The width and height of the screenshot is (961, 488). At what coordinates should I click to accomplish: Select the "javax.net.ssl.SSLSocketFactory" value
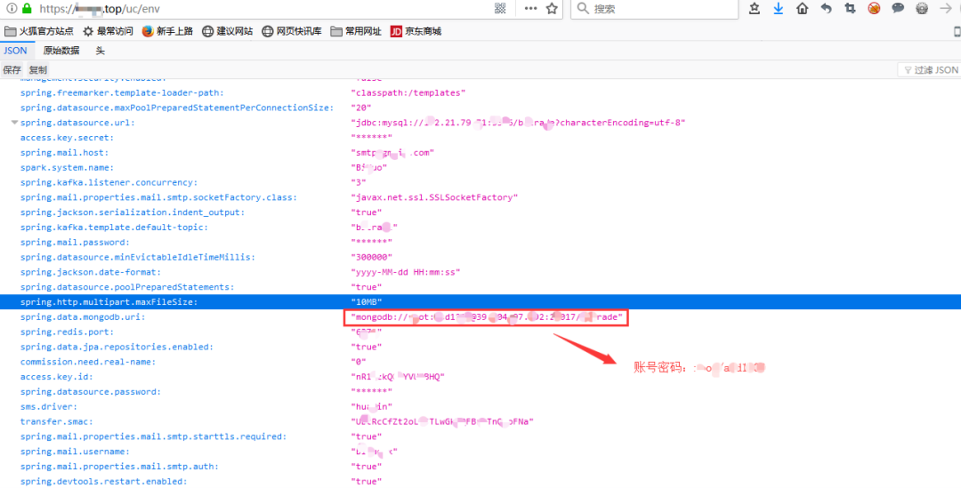434,197
